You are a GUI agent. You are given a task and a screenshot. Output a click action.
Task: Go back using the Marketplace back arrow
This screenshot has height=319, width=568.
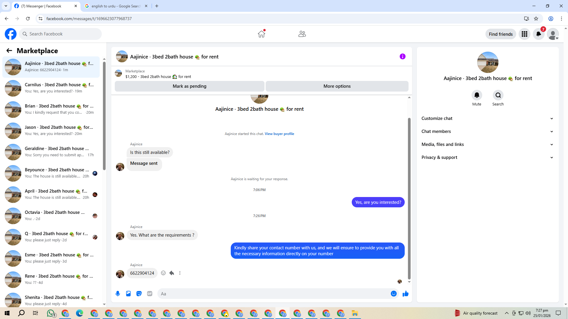(9, 51)
